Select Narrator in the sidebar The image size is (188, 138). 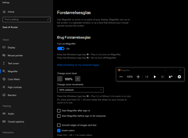pyautogui.click(x=12, y=95)
